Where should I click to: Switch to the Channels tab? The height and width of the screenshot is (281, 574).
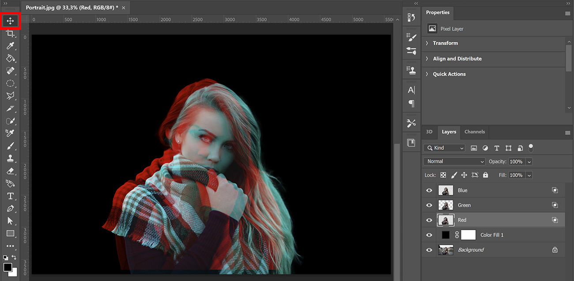474,132
